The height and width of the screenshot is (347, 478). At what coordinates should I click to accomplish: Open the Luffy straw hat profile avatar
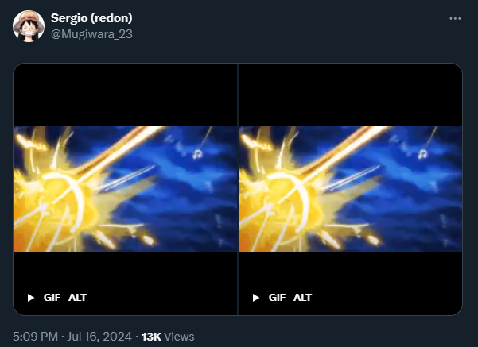29,26
